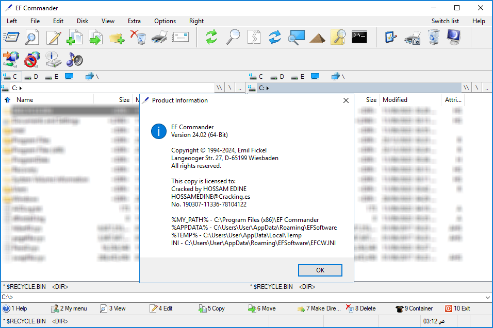The height and width of the screenshot is (328, 493).
Task: Expand the right panel C: path arrow
Action: 268,88
